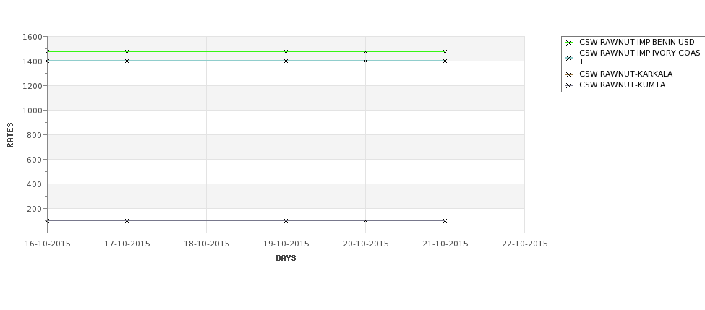Select CSW RAWNUT-KARKALA legend label
The height and width of the screenshot is (310, 705).
pyautogui.click(x=626, y=74)
